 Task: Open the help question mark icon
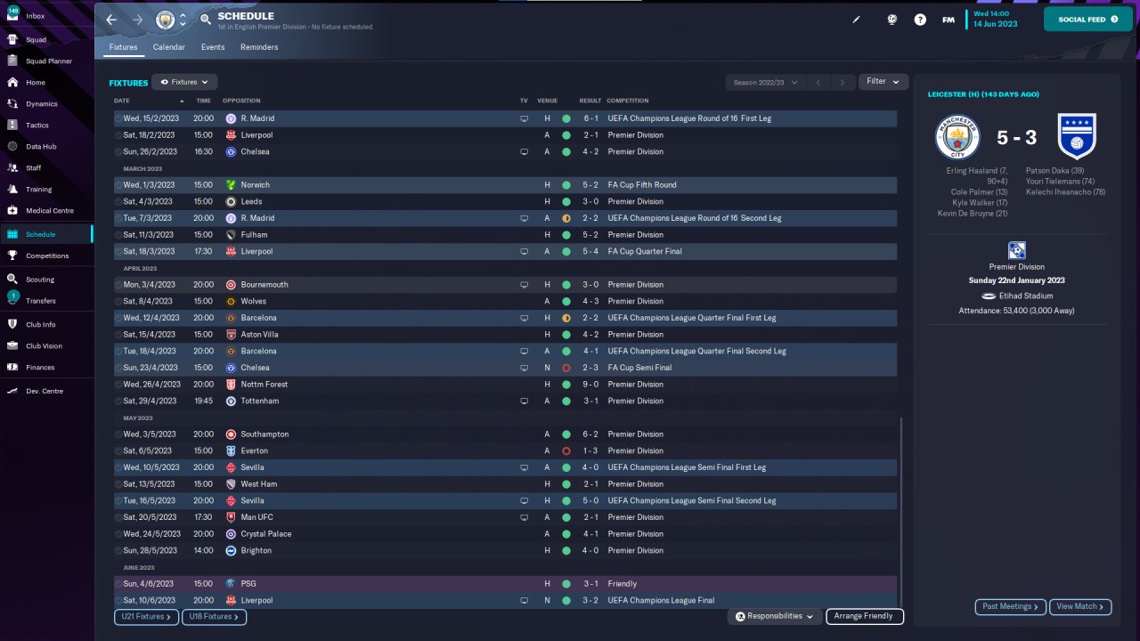pos(920,20)
